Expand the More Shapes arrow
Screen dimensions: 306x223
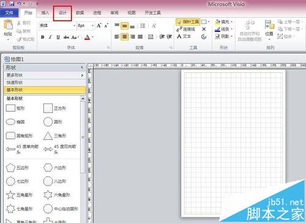coord(82,75)
